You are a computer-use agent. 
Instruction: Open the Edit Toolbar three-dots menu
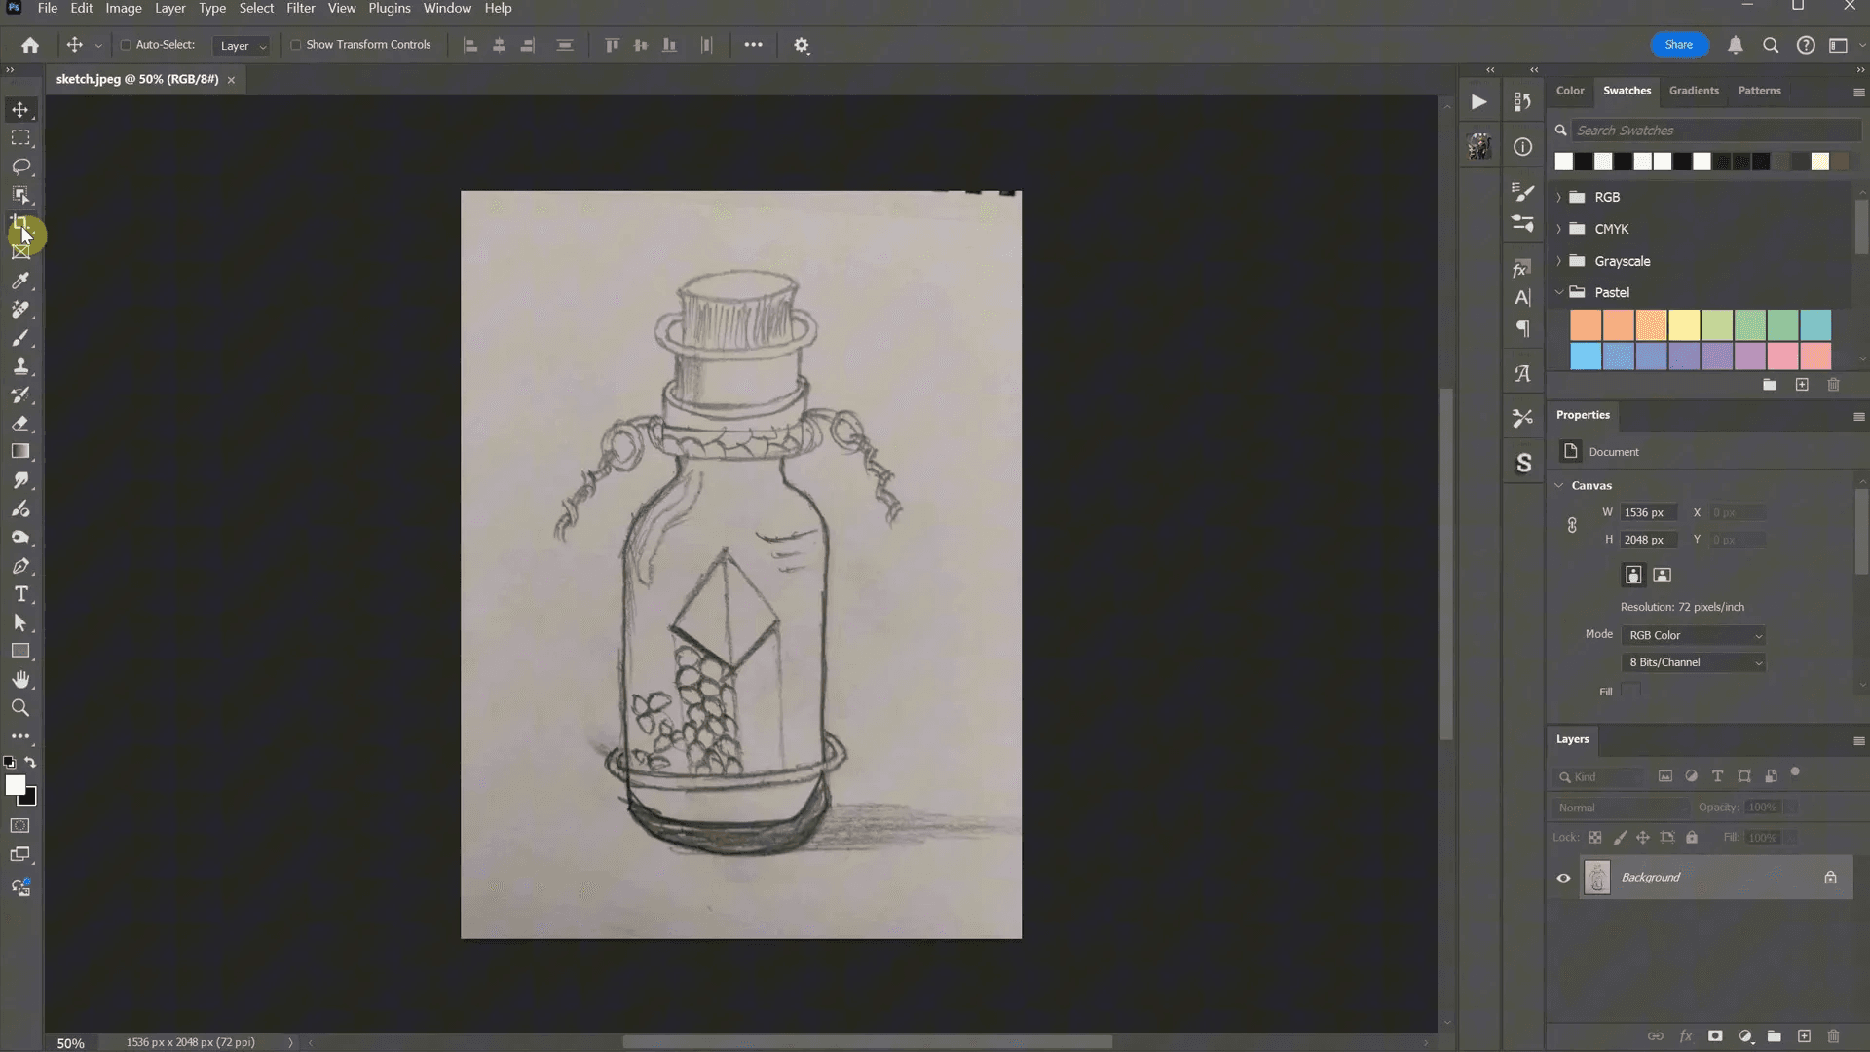[x=20, y=736]
